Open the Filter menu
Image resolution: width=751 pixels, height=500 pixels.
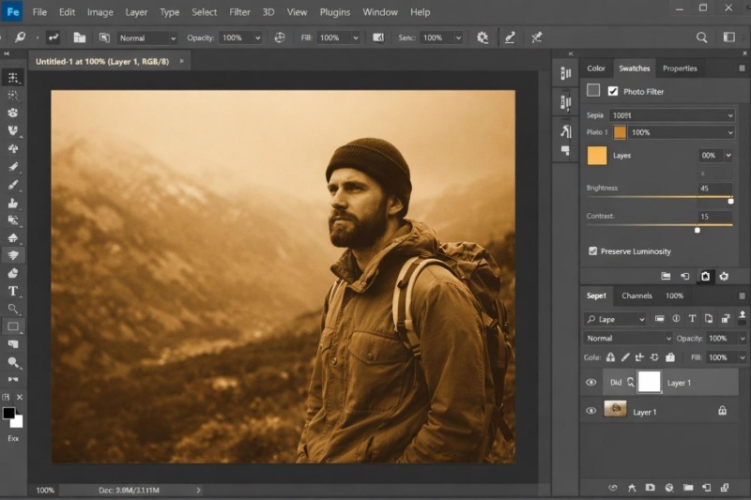239,12
